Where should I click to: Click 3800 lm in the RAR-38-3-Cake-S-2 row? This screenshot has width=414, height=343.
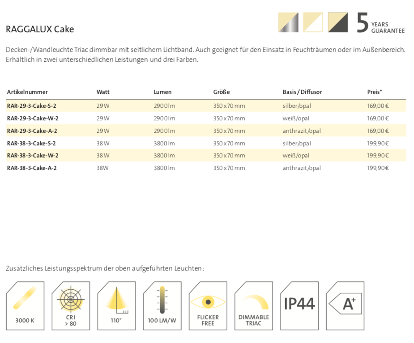pyautogui.click(x=164, y=143)
